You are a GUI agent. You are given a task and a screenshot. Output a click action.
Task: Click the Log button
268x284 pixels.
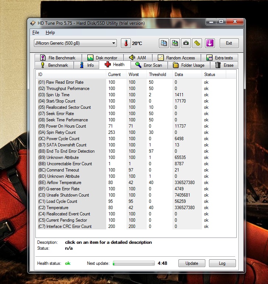pyautogui.click(x=222, y=263)
